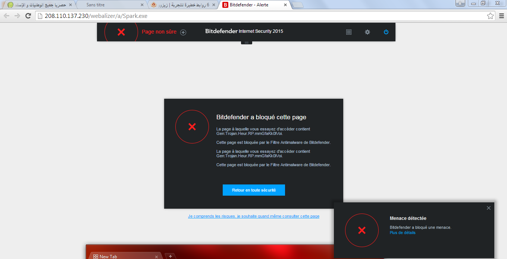The image size is (507, 259).
Task: Click 'Retour en toute sécurité' button
Action: tap(254, 190)
